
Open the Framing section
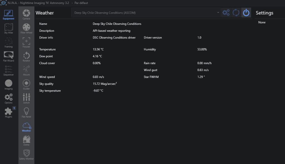click(9, 43)
